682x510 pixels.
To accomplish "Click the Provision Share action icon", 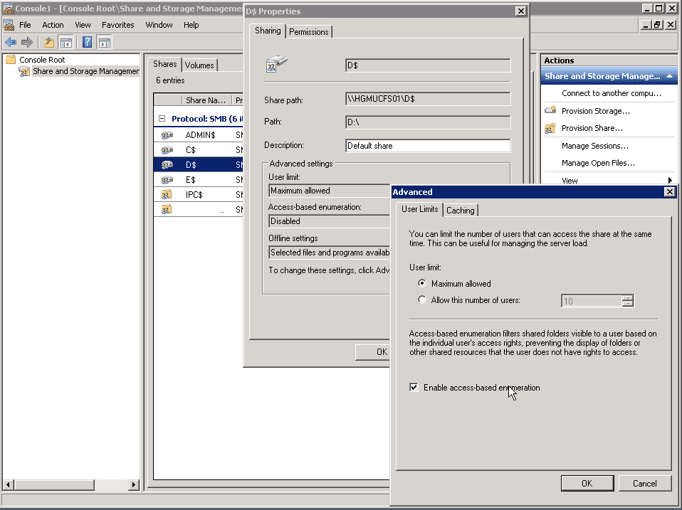I will coord(550,128).
